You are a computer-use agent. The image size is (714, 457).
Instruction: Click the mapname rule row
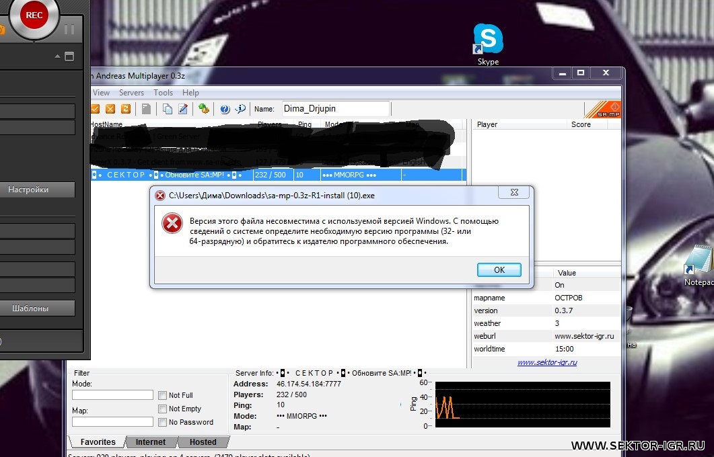(x=546, y=298)
